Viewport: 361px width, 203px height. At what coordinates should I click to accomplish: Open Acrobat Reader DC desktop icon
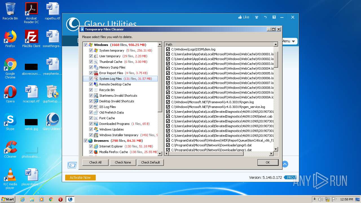(31, 13)
